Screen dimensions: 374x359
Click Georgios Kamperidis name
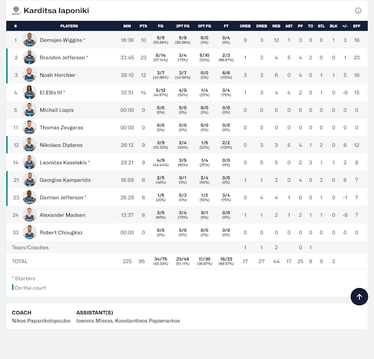pos(65,180)
